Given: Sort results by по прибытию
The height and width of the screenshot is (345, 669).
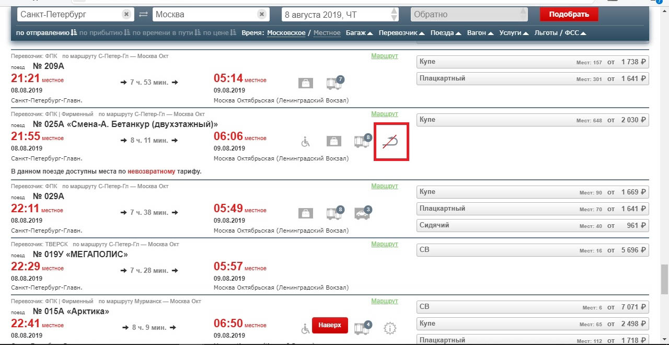Looking at the screenshot, I should point(101,33).
